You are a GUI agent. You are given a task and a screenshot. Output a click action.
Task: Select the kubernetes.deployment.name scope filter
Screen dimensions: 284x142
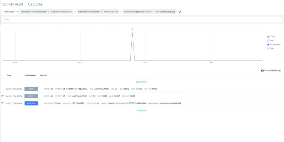149,12
